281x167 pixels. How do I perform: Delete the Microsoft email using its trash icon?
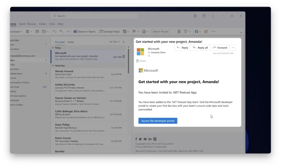pos(124,57)
